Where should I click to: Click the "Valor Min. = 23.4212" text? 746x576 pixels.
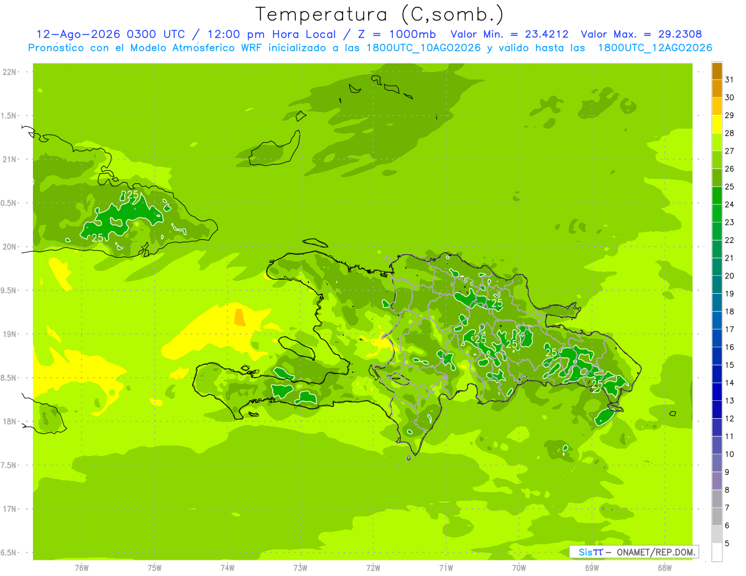pyautogui.click(x=509, y=34)
